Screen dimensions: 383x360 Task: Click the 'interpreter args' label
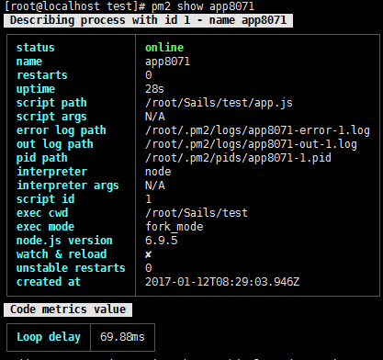click(x=67, y=186)
